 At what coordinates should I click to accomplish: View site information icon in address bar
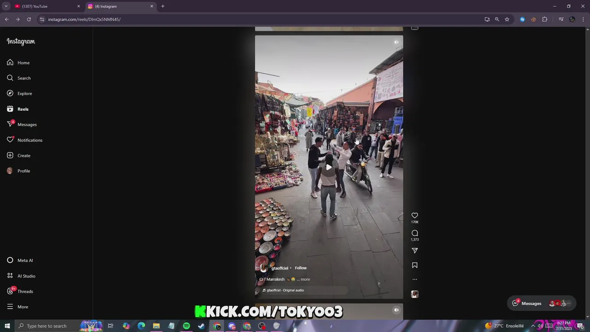tap(42, 19)
